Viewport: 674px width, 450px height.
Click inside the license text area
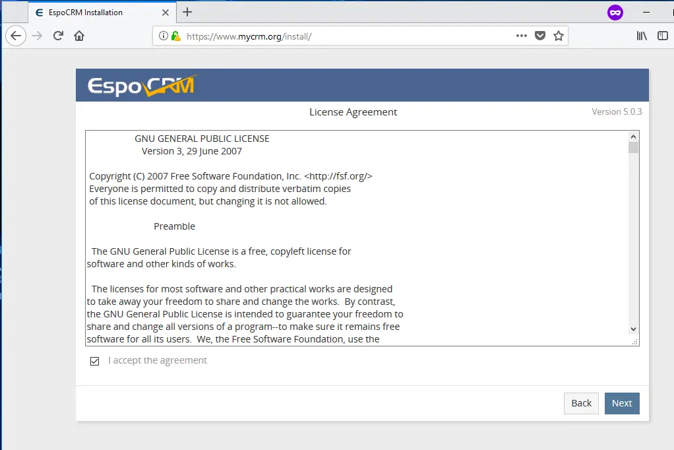coord(362,238)
